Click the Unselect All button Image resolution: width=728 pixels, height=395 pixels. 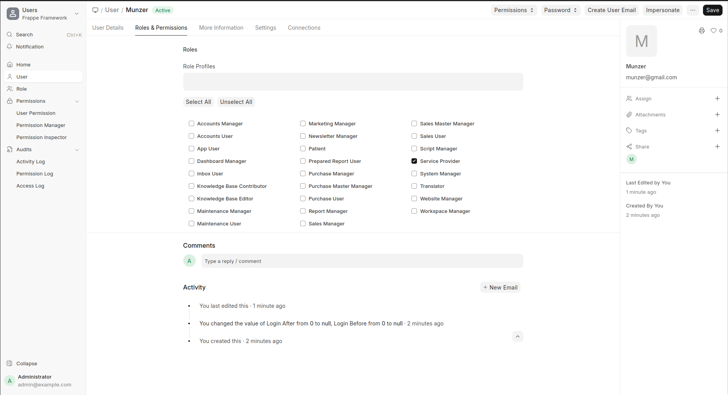[x=236, y=102]
